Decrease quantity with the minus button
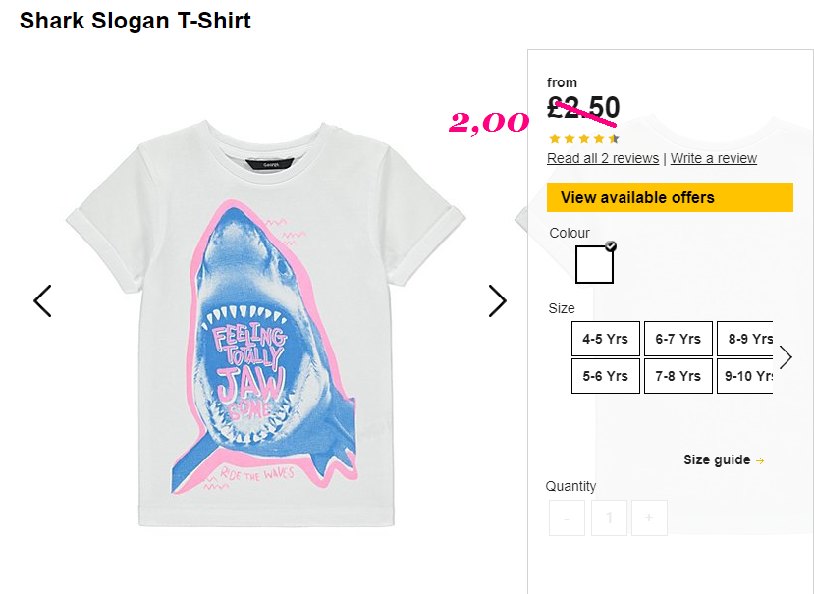The width and height of the screenshot is (814, 594). [567, 517]
